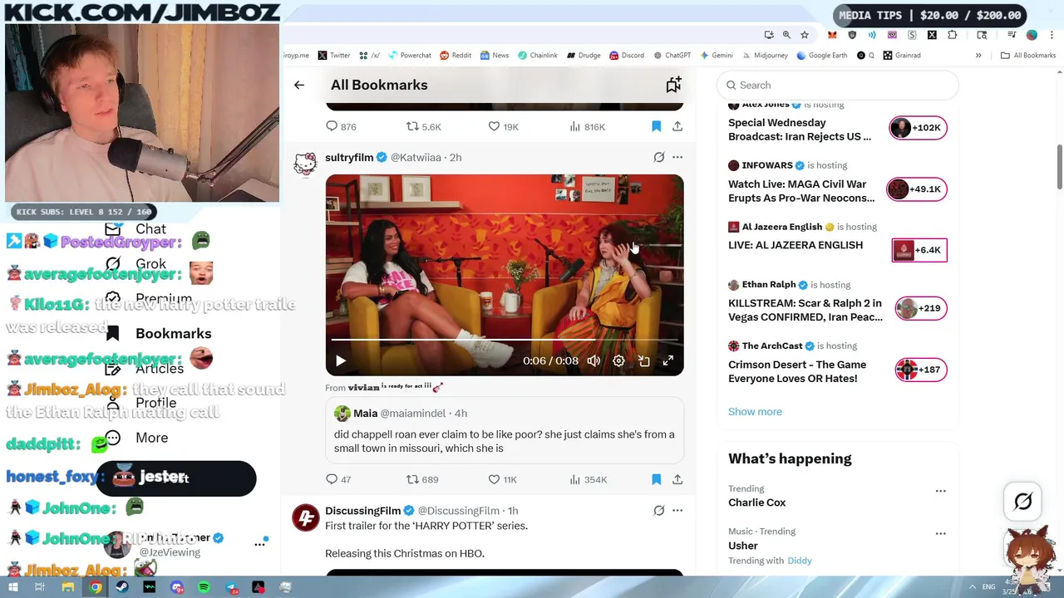
Task: Open Gemini bookmark in bookmarks bar
Action: click(717, 56)
